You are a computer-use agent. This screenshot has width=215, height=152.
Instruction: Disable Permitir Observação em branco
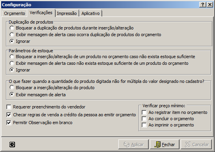(9, 123)
